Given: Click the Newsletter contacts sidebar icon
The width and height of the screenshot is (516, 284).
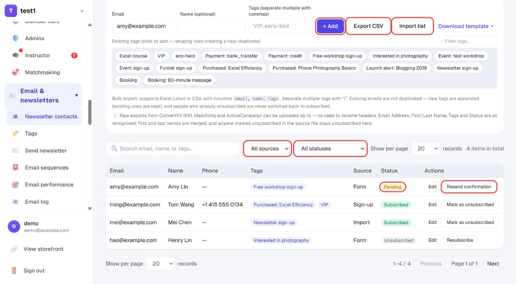Looking at the screenshot, I should click(15, 116).
